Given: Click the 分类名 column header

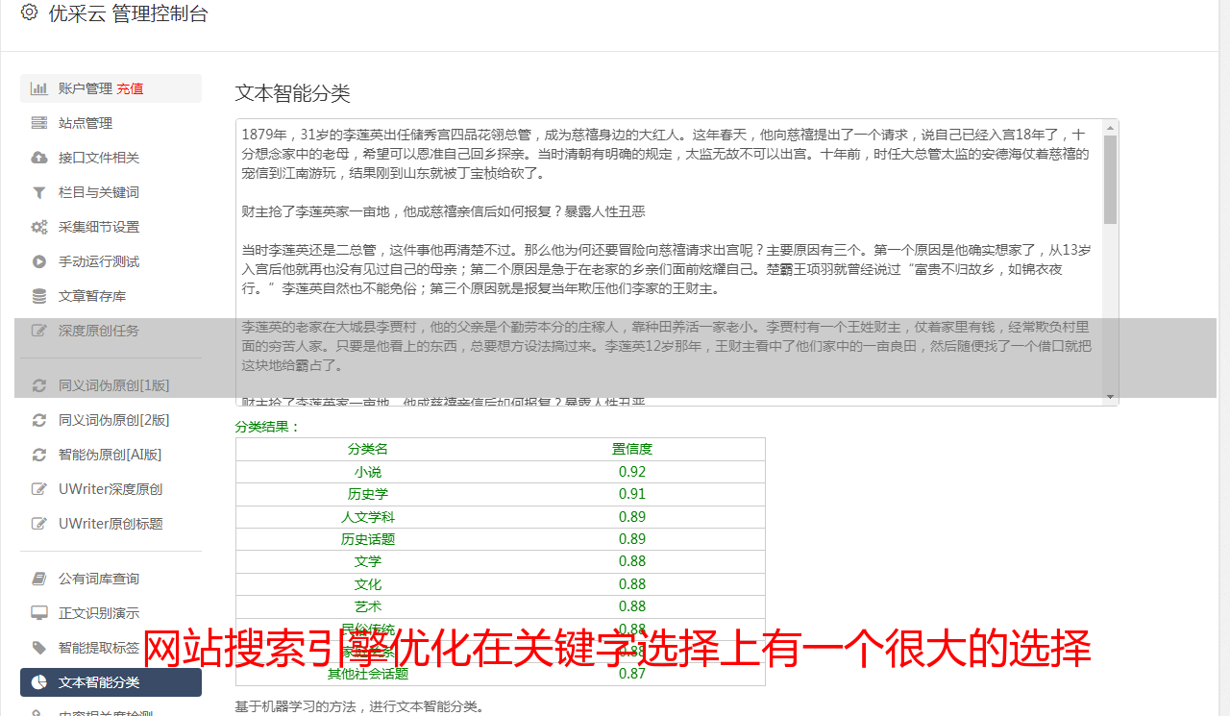Looking at the screenshot, I should [368, 449].
